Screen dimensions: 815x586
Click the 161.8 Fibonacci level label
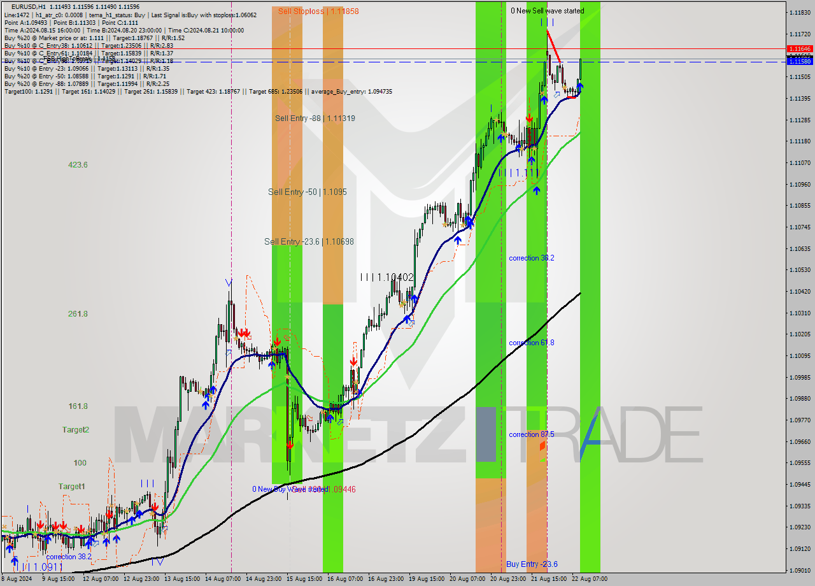click(78, 406)
